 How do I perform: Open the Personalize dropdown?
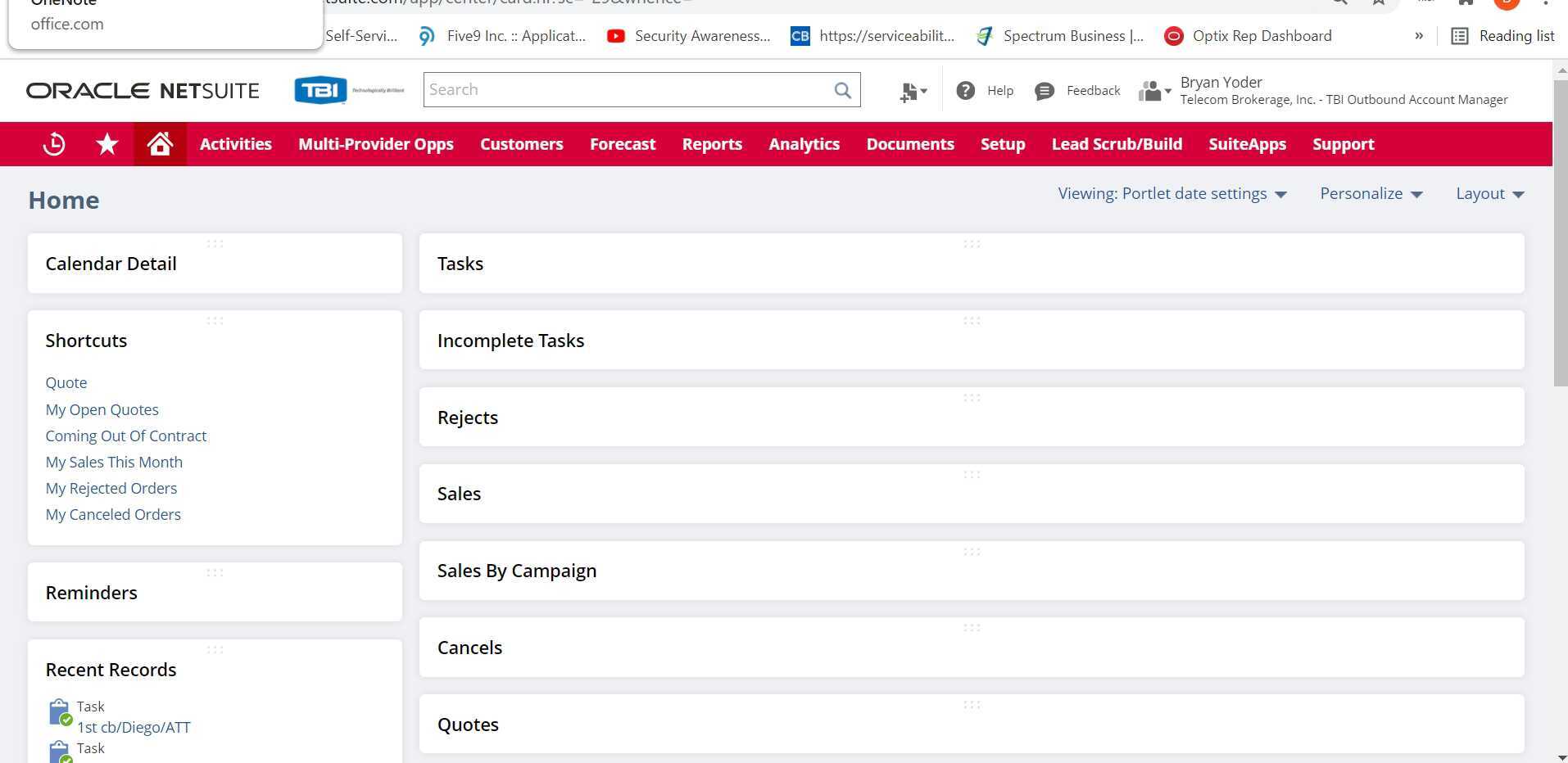pos(1371,193)
